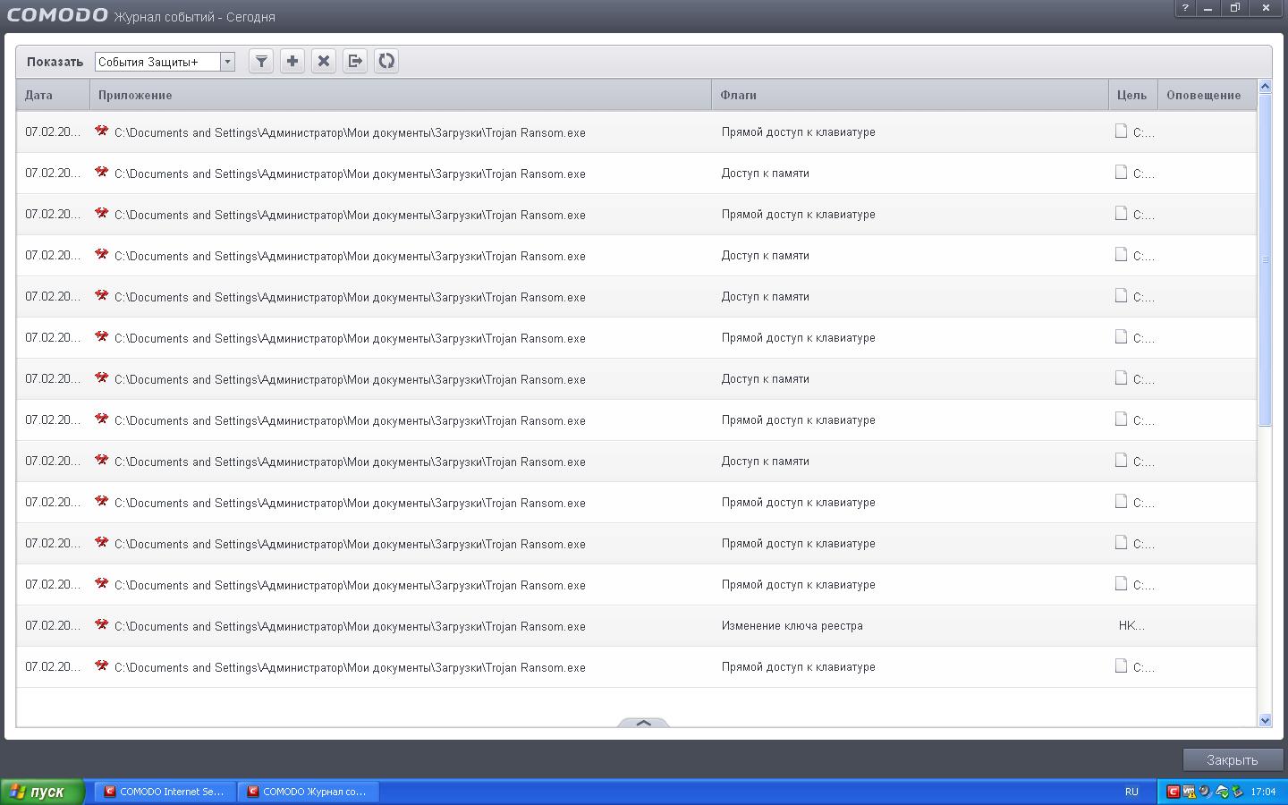Click the X clear icon in toolbar
1288x805 pixels.
coord(324,61)
